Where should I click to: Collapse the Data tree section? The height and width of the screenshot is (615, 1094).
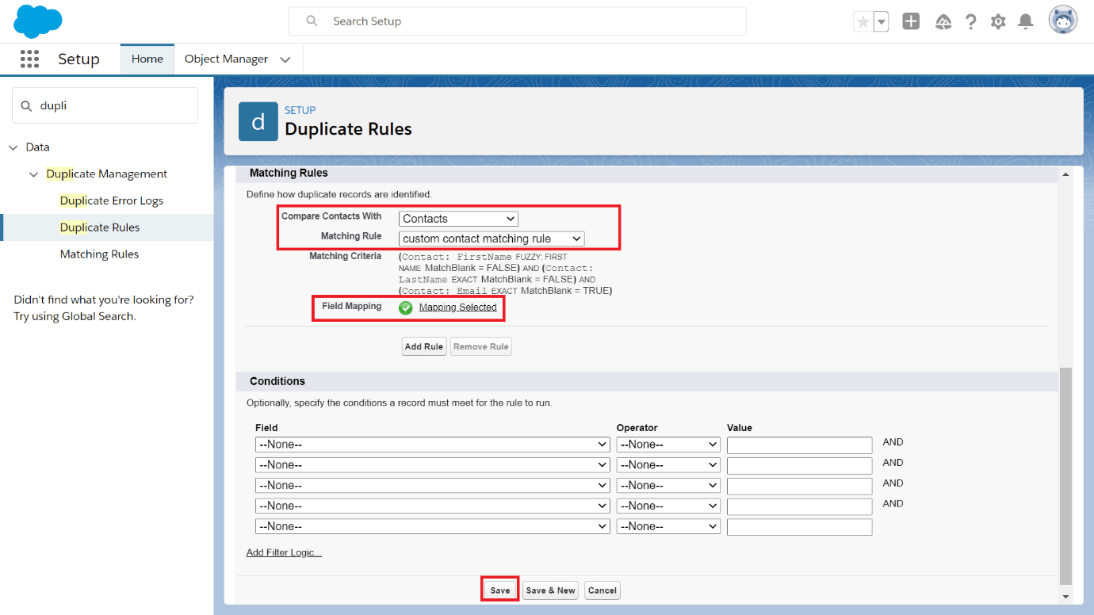[x=13, y=147]
